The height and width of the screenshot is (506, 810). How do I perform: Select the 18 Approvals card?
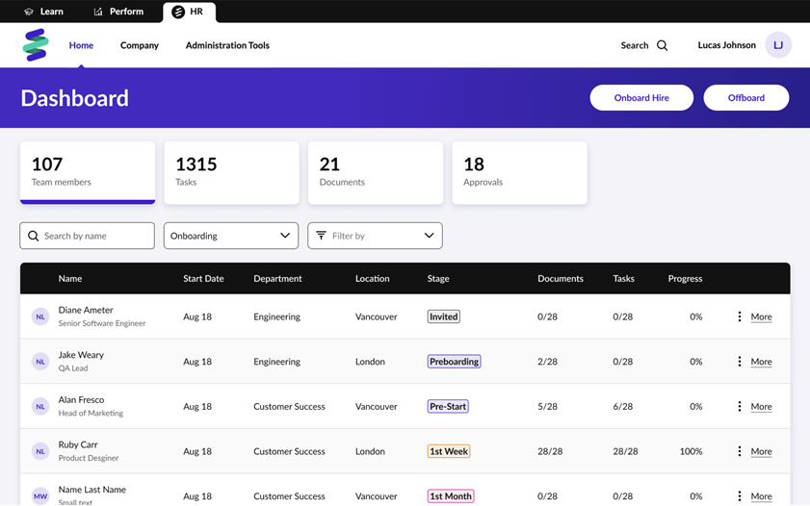519,172
